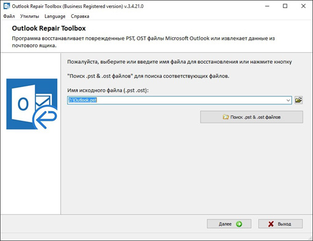This screenshot has height=241, width=313.
Task: Open the Language menu
Action: pos(55,17)
